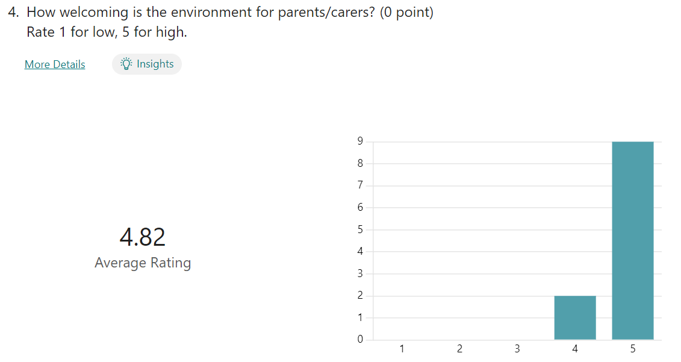Viewport: 681px width, 362px height.
Task: Click the '(0 point)' text in title
Action: (406, 12)
